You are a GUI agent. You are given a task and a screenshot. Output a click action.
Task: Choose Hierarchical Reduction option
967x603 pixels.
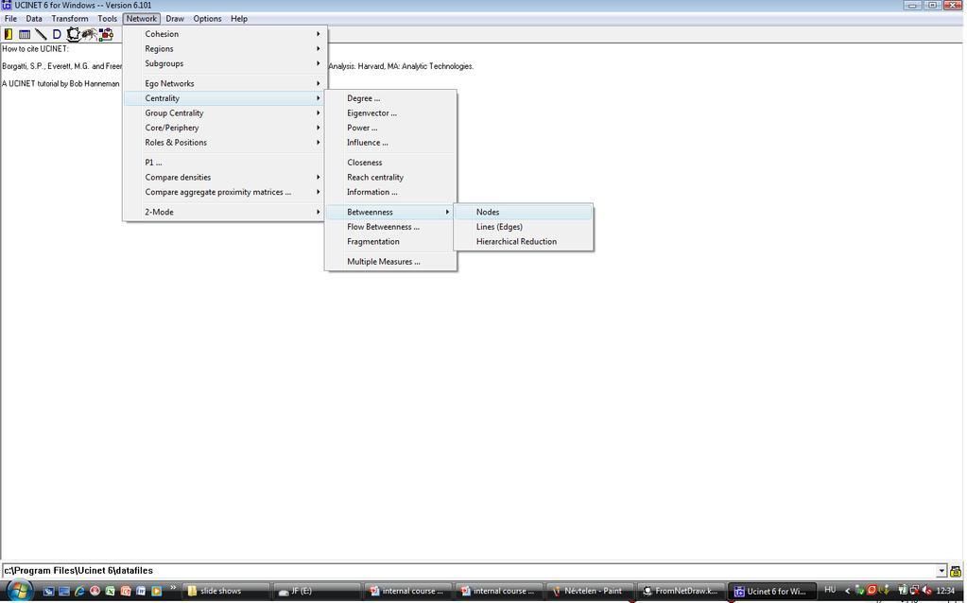[524, 242]
